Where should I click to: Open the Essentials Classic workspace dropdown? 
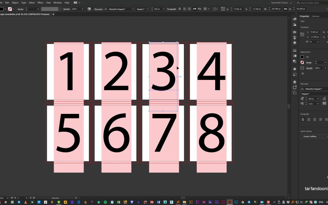pyautogui.click(x=281, y=3)
